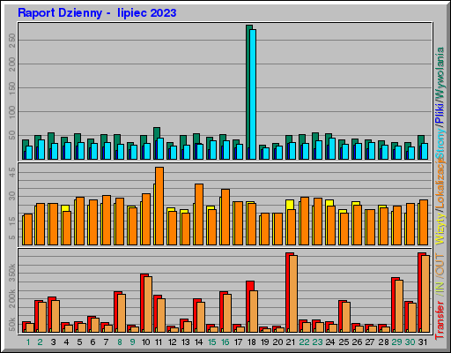Select green day '8' on the x-axis
This screenshot has width=451, height=353.
click(x=120, y=342)
